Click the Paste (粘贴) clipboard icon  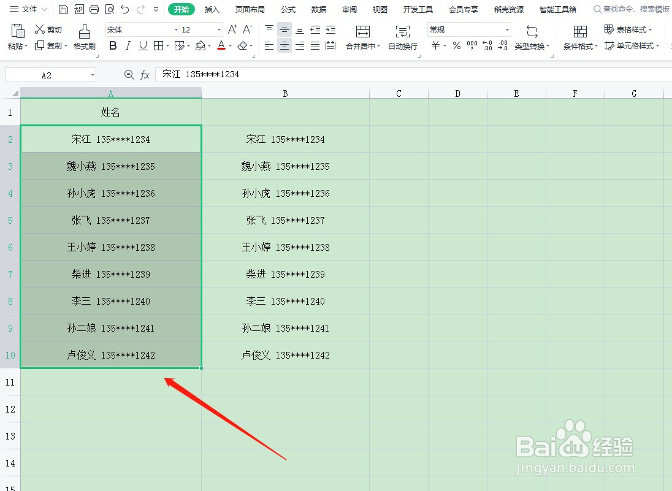tap(18, 31)
